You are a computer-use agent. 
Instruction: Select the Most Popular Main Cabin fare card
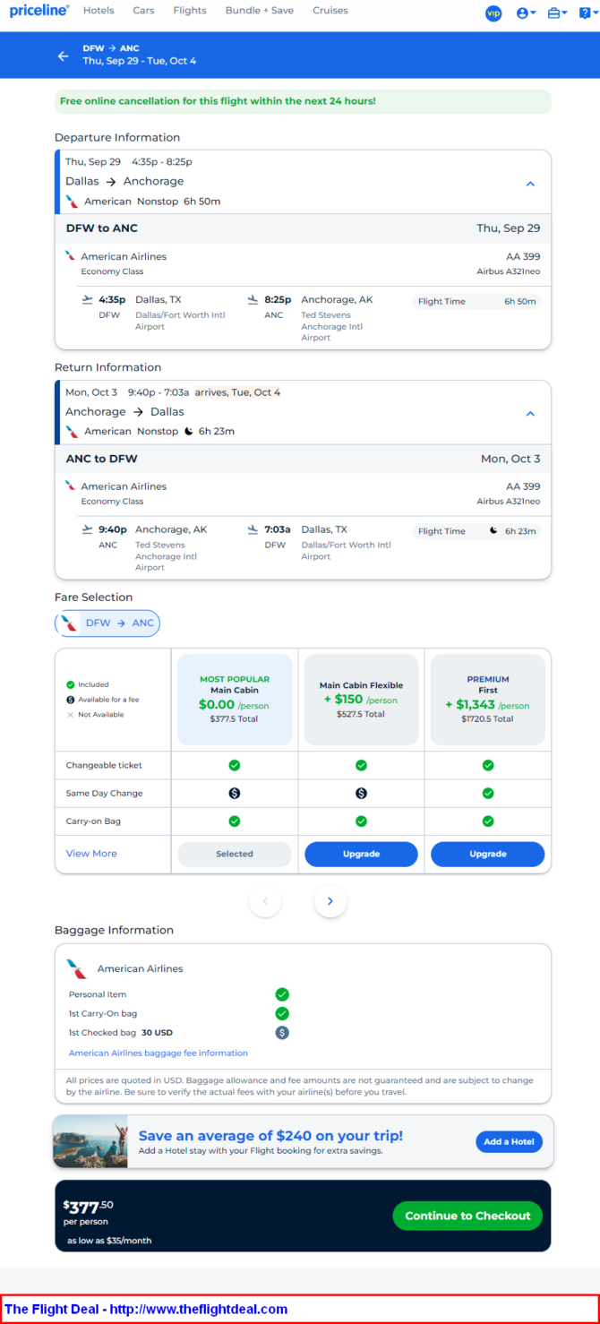[235, 700]
